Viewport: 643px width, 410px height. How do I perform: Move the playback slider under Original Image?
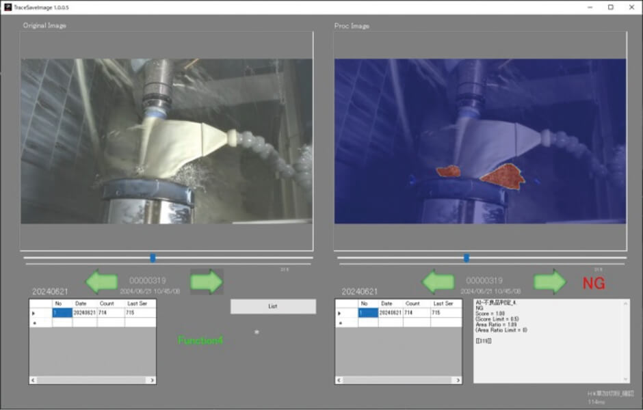[152, 258]
